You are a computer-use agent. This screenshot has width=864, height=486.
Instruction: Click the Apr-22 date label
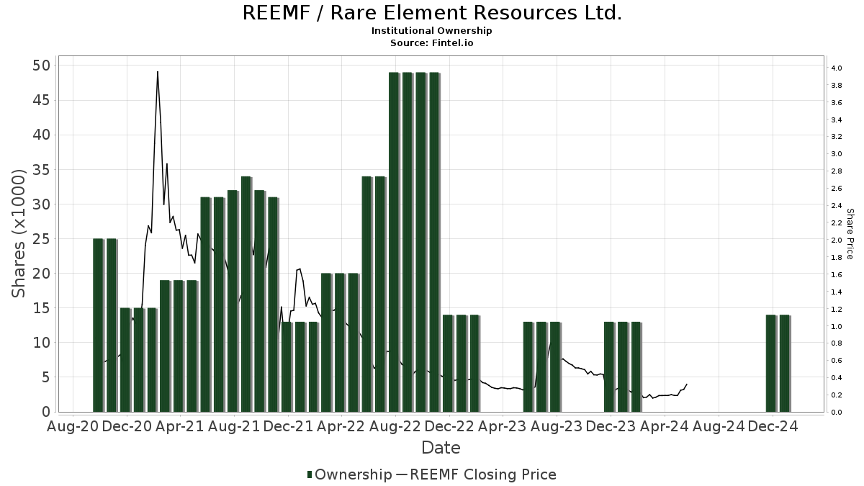341,426
